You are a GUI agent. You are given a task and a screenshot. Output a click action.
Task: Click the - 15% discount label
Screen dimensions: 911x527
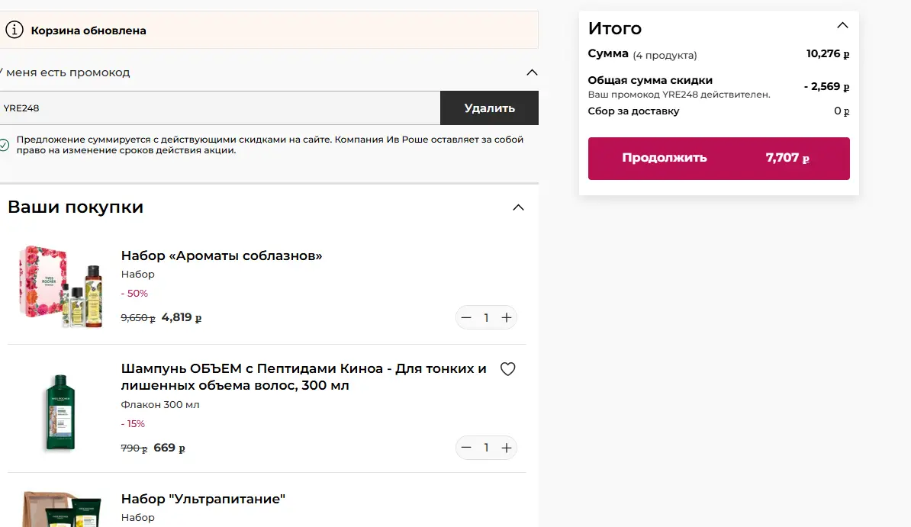[133, 424]
